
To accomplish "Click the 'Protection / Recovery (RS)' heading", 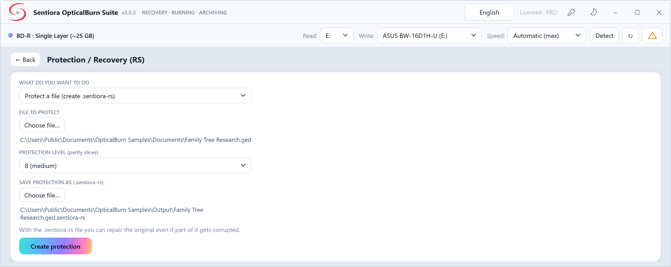I will pos(96,60).
